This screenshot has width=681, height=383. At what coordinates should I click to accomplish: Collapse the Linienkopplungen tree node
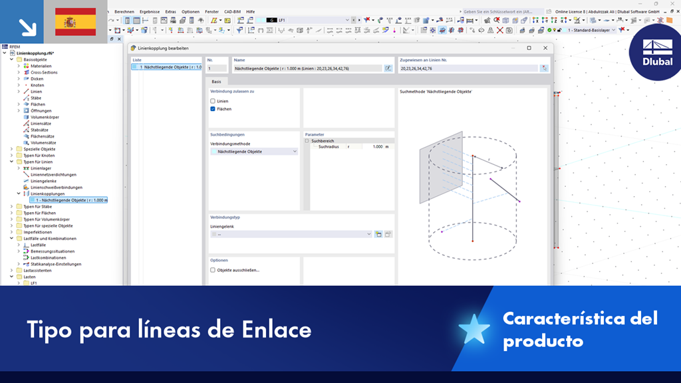coord(19,193)
